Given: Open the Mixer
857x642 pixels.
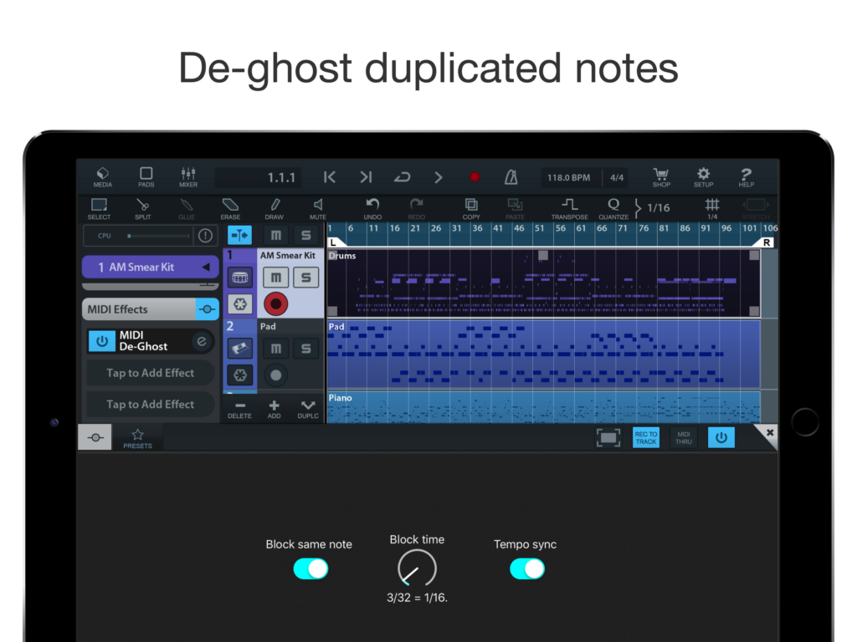Looking at the screenshot, I should (x=188, y=177).
